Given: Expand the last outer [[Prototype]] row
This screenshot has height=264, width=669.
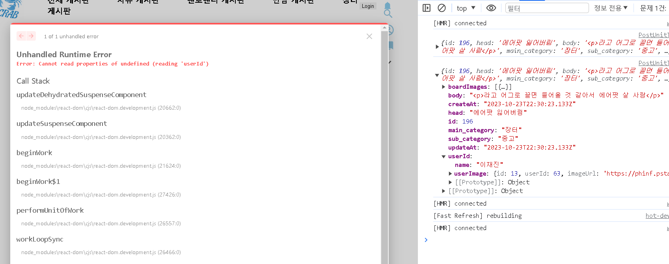Looking at the screenshot, I should tap(444, 191).
